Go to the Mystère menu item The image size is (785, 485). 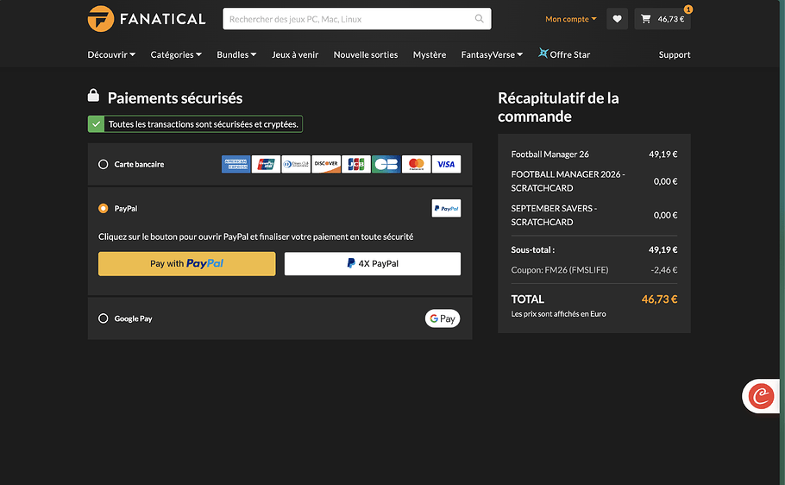430,54
